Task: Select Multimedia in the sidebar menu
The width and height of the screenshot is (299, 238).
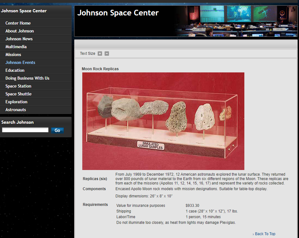Action: tap(16, 47)
